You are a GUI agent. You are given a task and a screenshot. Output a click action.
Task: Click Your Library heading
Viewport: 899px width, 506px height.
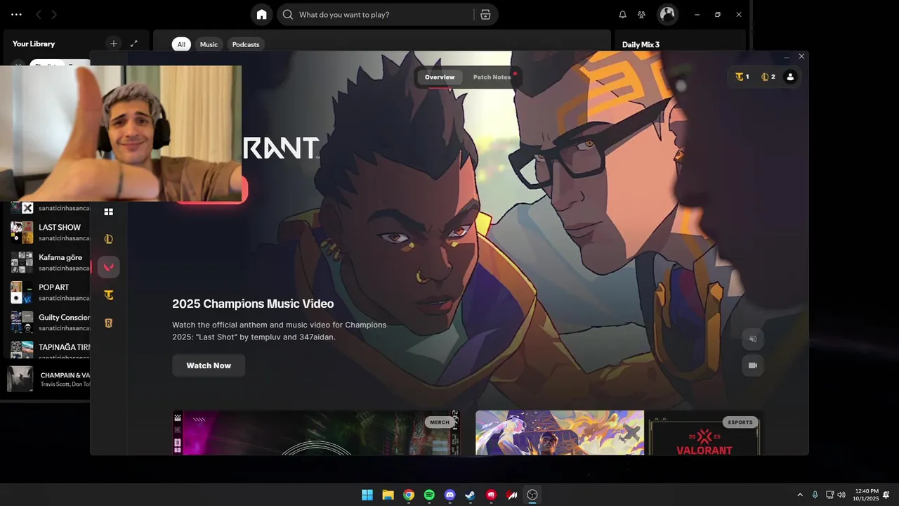(34, 44)
